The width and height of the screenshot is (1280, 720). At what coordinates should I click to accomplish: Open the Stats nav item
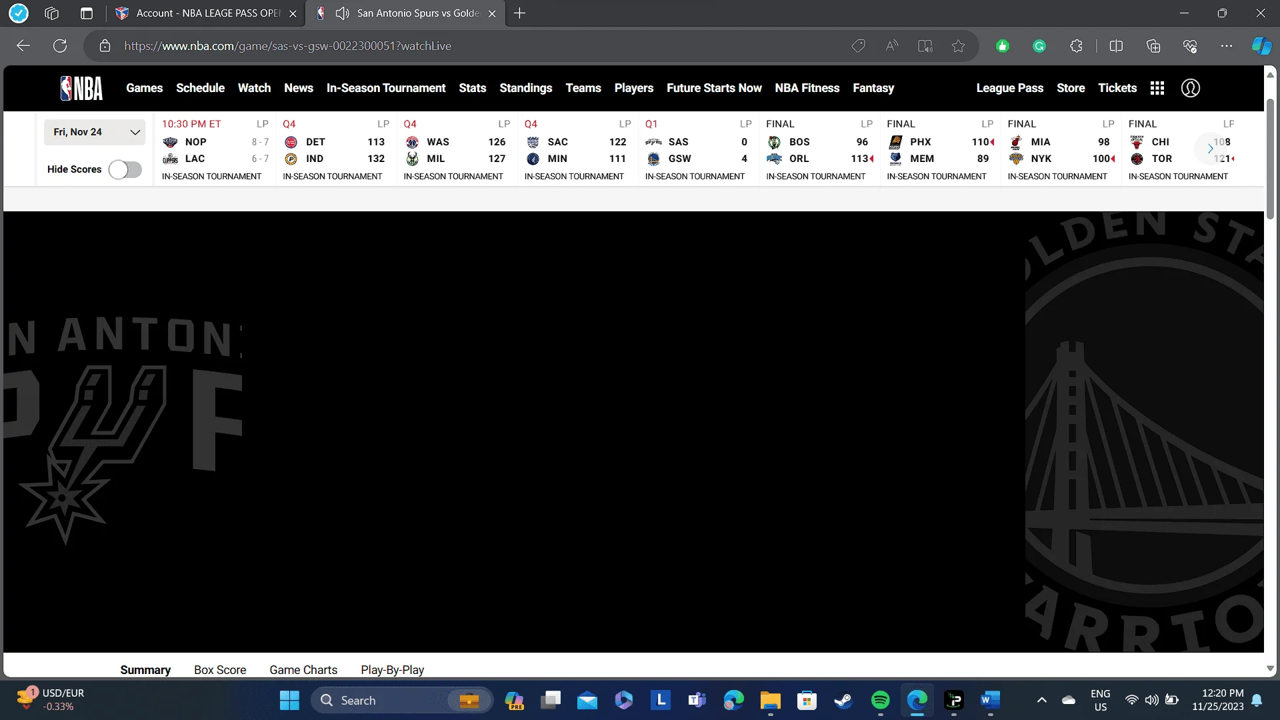(472, 88)
